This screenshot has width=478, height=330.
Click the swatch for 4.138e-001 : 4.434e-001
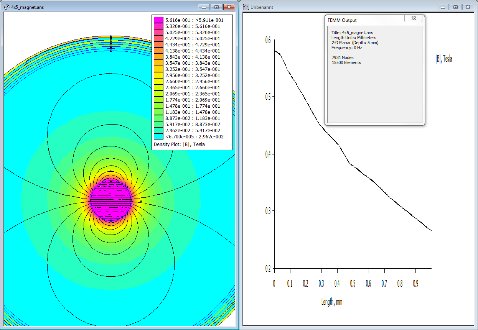(158, 51)
